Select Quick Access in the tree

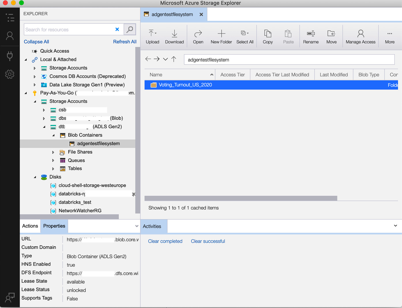point(55,51)
